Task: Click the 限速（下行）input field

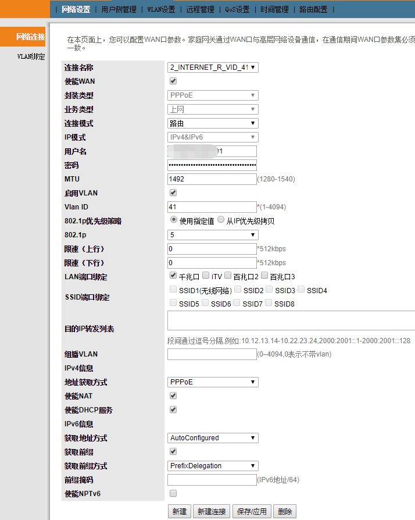Action: tap(212, 263)
